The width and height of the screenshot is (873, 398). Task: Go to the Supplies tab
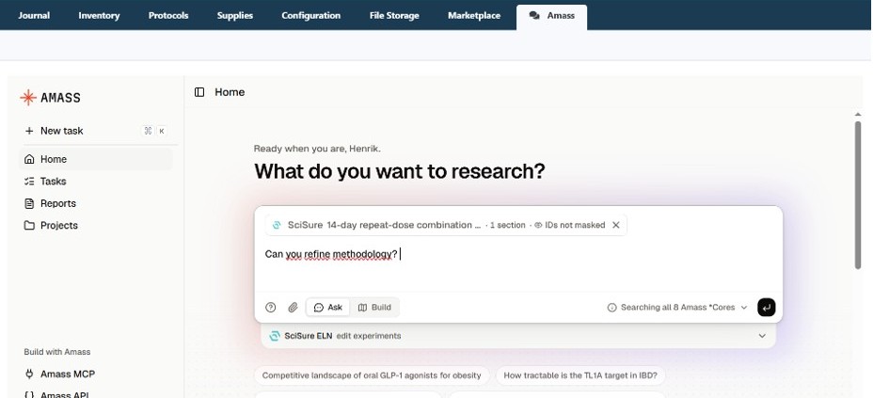coord(235,16)
